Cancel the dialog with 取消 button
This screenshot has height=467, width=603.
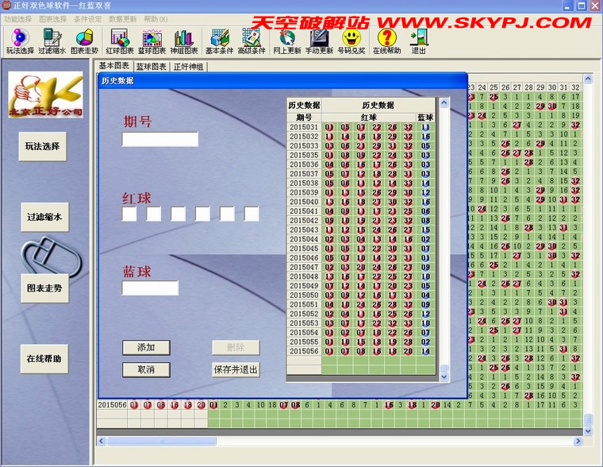coord(146,369)
